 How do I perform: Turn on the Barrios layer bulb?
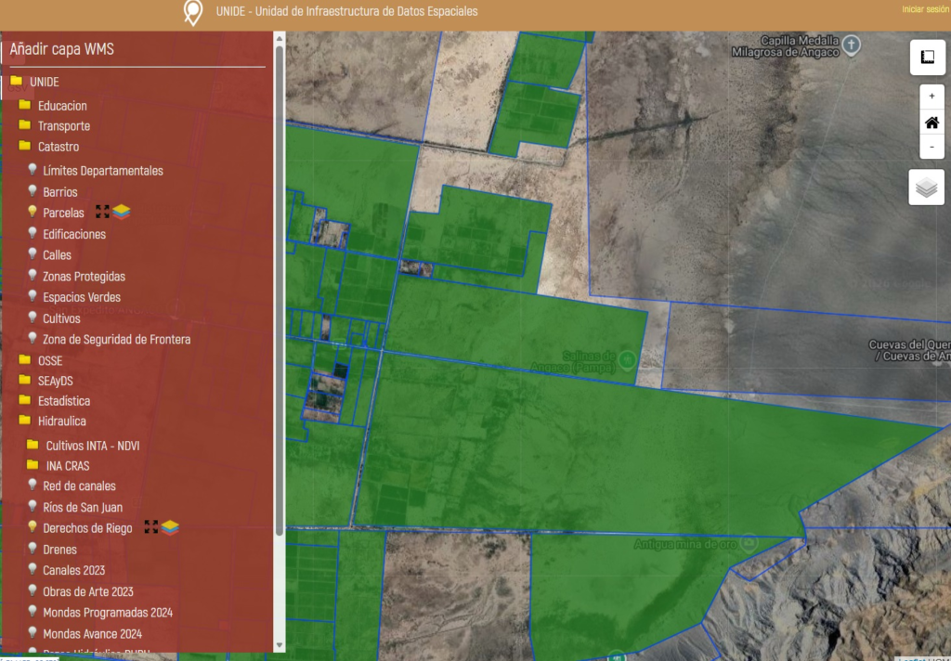click(33, 191)
